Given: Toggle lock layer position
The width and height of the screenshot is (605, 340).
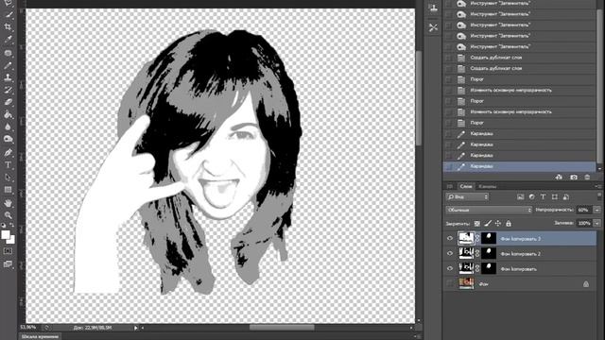Looking at the screenshot, I should pyautogui.click(x=498, y=223).
